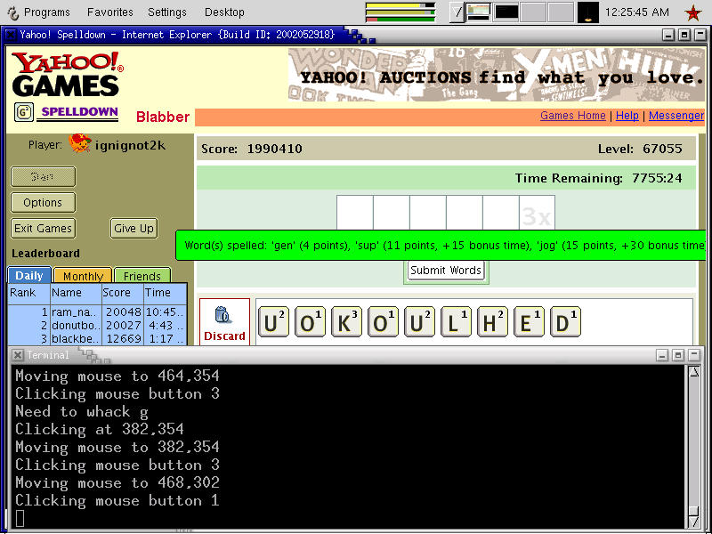The width and height of the screenshot is (712, 534).
Task: Click the Yahoo! Games logo
Action: coord(67,74)
